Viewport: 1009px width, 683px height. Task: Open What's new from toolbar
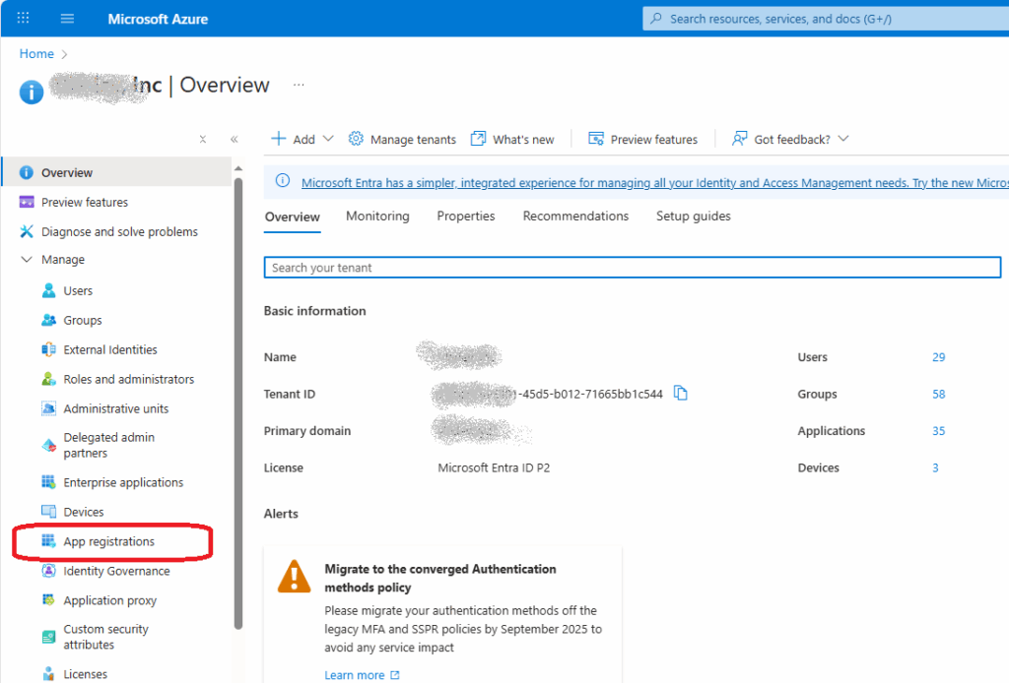(512, 139)
